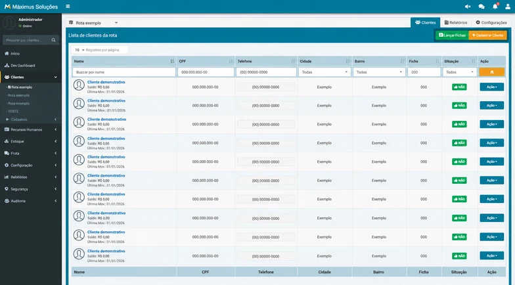Sort by Ficha using its header sort icon

click(x=437, y=62)
